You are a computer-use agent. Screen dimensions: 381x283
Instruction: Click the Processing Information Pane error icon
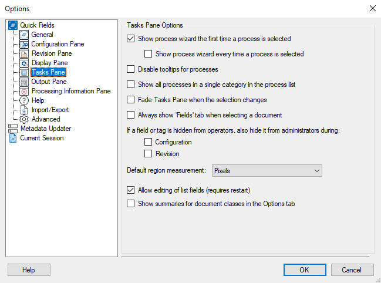coord(24,91)
